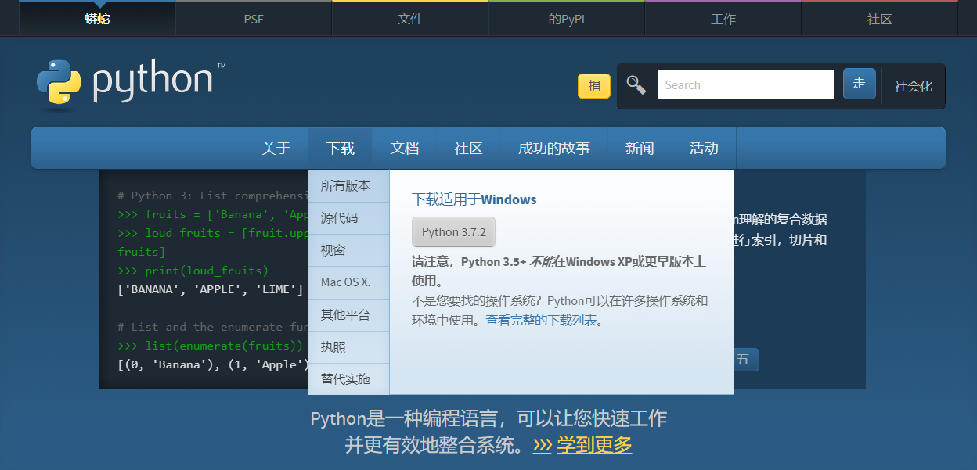Click the code line print(loud_fruits)

click(x=193, y=271)
